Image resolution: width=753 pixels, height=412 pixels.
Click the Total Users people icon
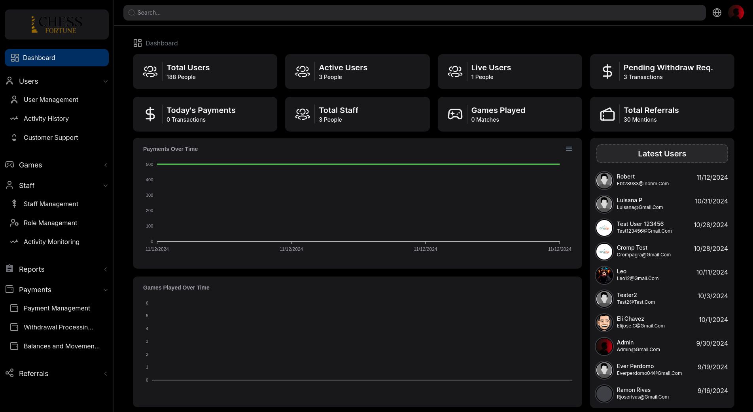tap(150, 71)
